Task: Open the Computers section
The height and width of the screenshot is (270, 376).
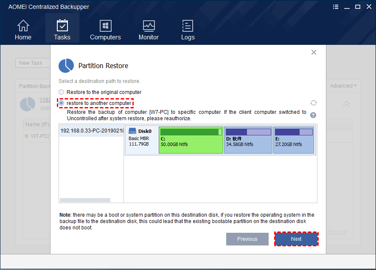Action: click(105, 30)
